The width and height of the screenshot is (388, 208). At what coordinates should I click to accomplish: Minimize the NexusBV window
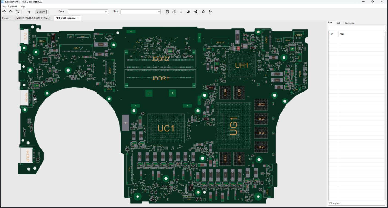point(364,2)
